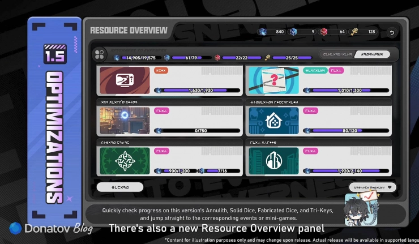419x244 pixels.
Task: Click the 1.5 version badge
Action: coord(55,54)
